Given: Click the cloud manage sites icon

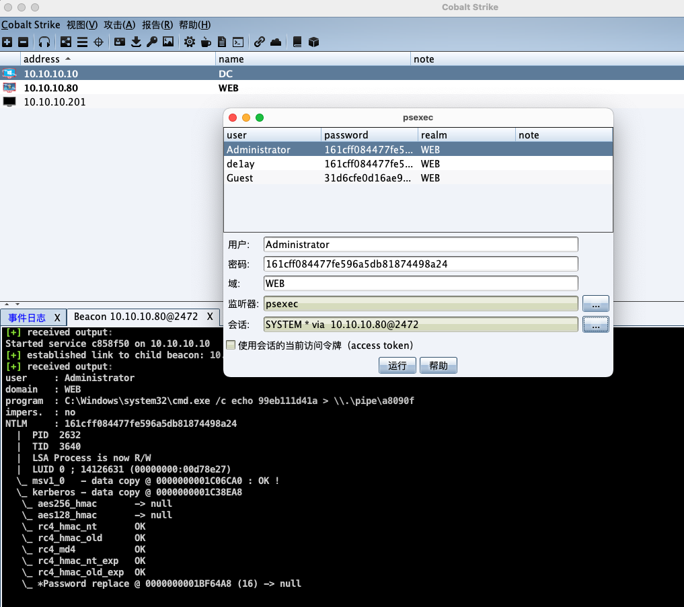Looking at the screenshot, I should click(x=276, y=42).
